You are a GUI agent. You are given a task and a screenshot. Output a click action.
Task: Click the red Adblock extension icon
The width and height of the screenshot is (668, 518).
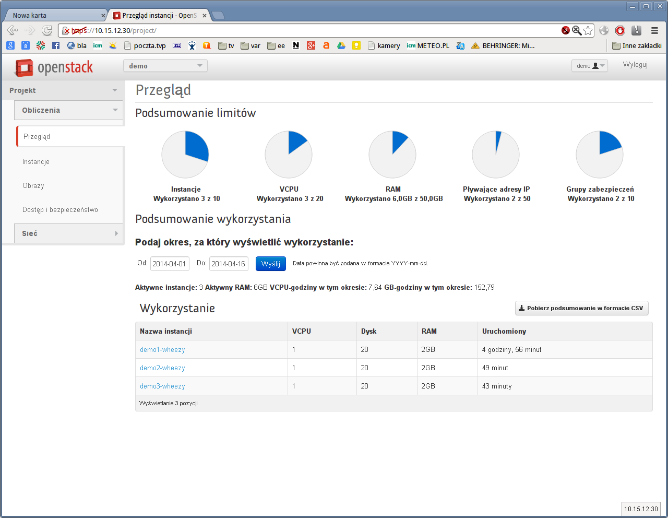[x=620, y=30]
